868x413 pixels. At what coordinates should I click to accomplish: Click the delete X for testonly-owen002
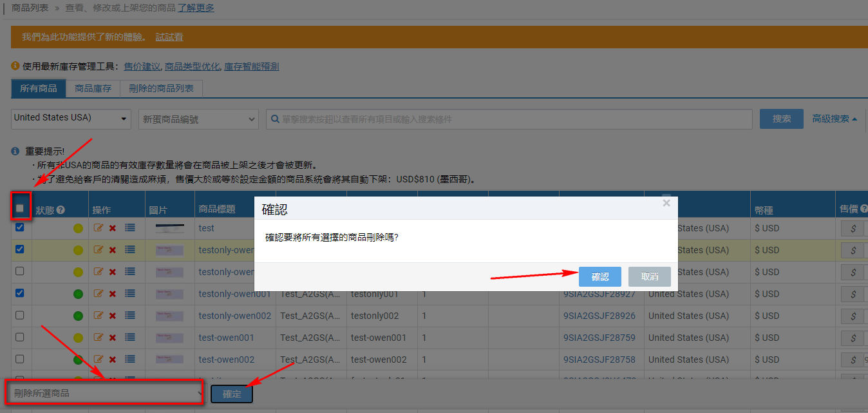tap(113, 316)
